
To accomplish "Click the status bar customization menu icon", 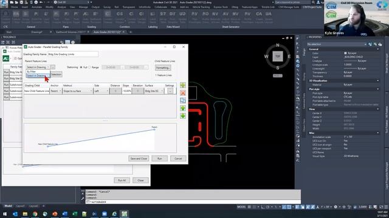I will 386,207.
